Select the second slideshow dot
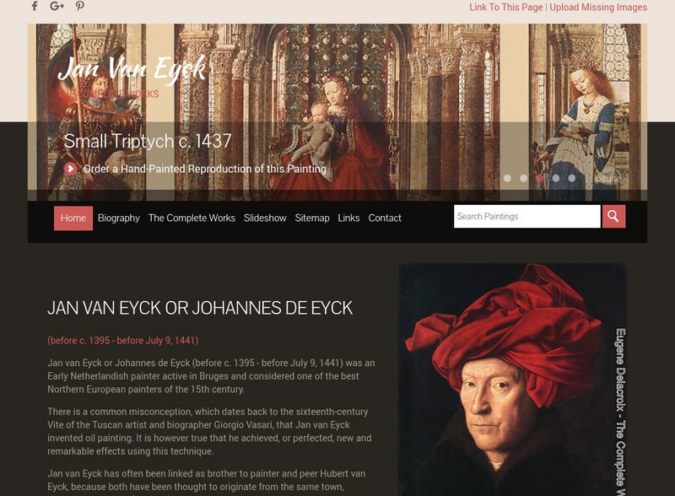This screenshot has width=675, height=496. 523,178
